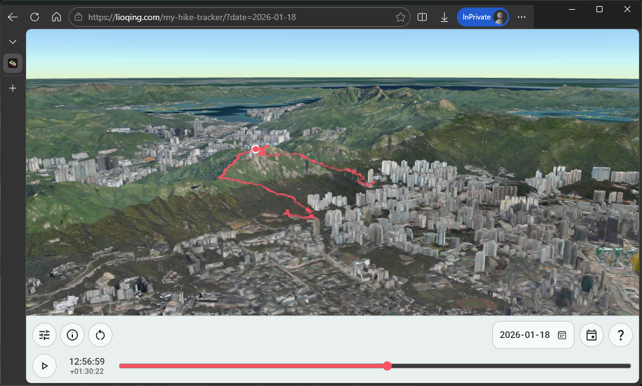642x386 pixels.
Task: Click the date field 2026-01-18
Action: pos(524,335)
